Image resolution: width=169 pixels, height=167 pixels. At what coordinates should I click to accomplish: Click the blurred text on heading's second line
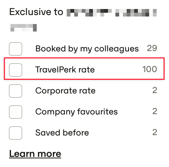click(24, 28)
